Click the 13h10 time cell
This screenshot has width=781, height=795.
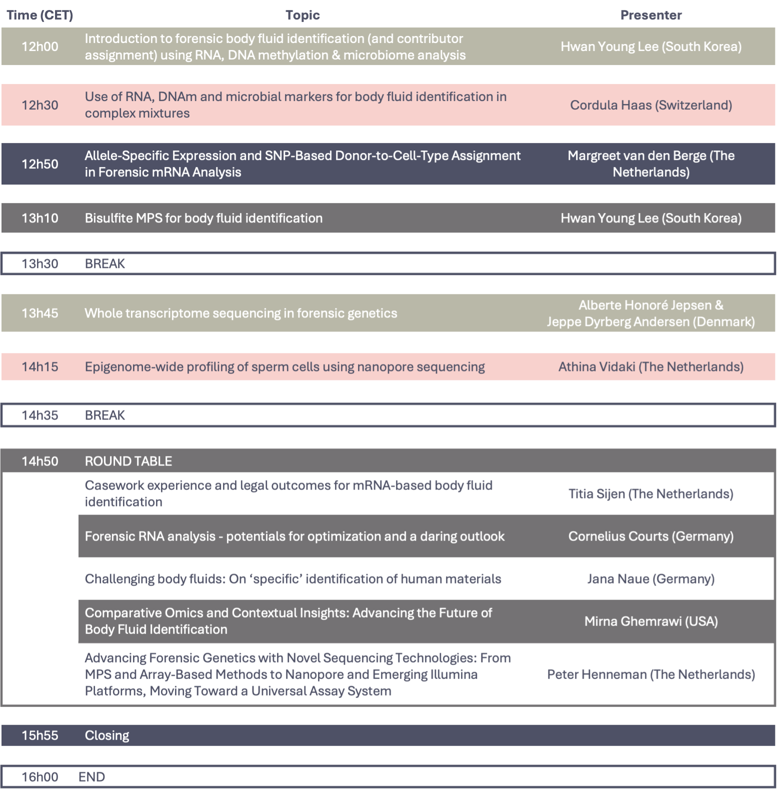(x=40, y=218)
